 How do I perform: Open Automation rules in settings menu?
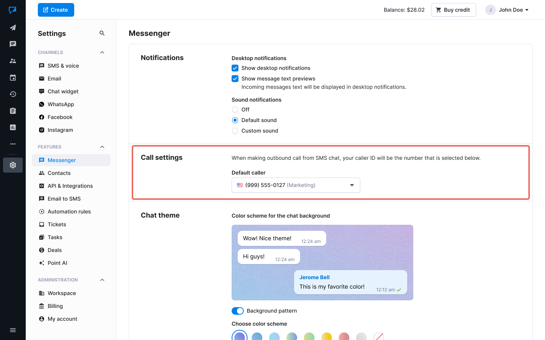[69, 212]
